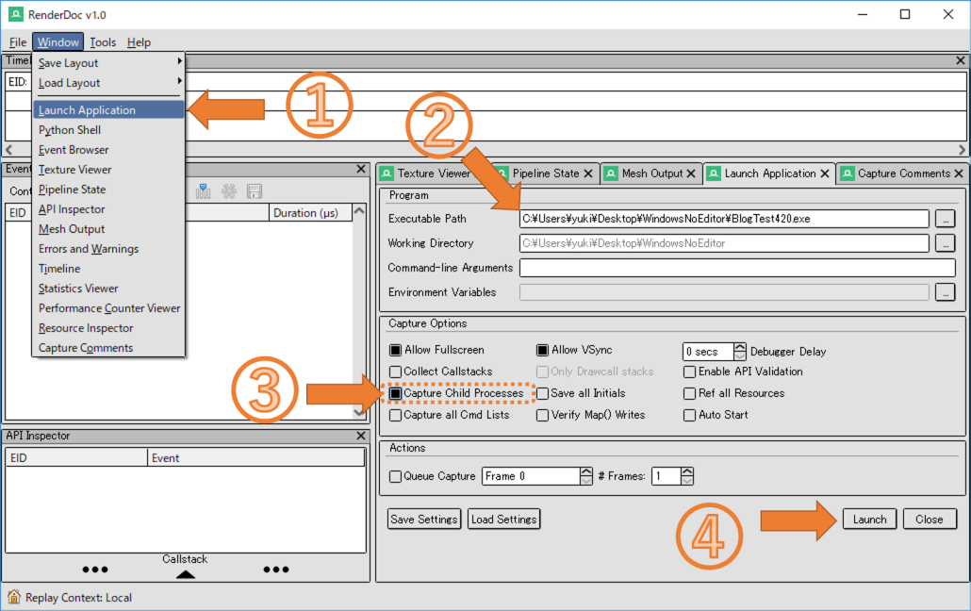Screen dimensions: 971x611
Task: Switch to the Capture Comments tab
Action: [903, 173]
